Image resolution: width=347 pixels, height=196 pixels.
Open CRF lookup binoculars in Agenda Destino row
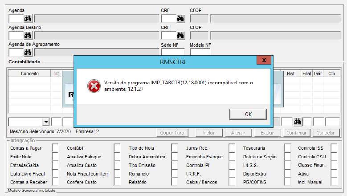coord(180,35)
